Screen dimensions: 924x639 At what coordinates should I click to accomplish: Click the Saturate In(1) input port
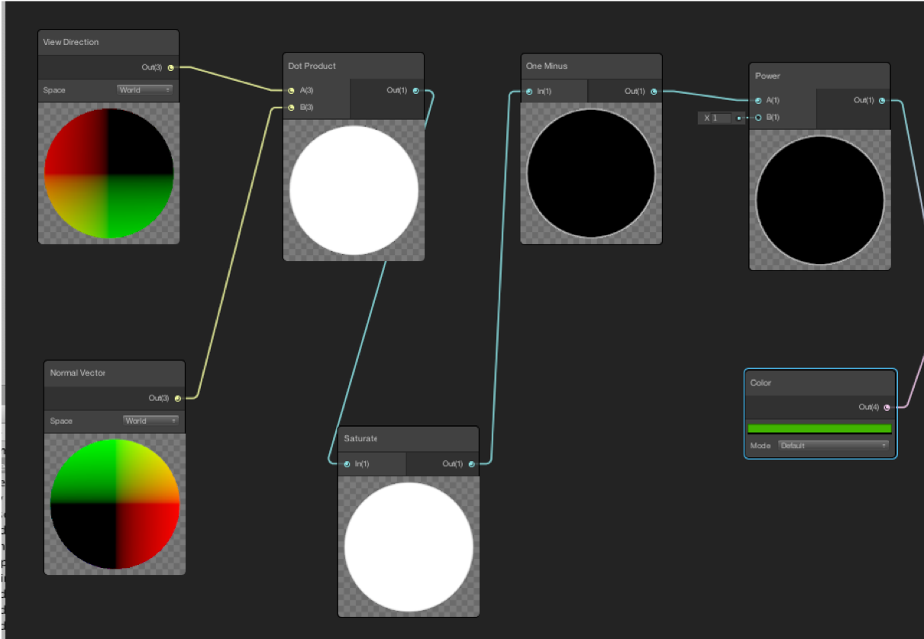(x=347, y=464)
